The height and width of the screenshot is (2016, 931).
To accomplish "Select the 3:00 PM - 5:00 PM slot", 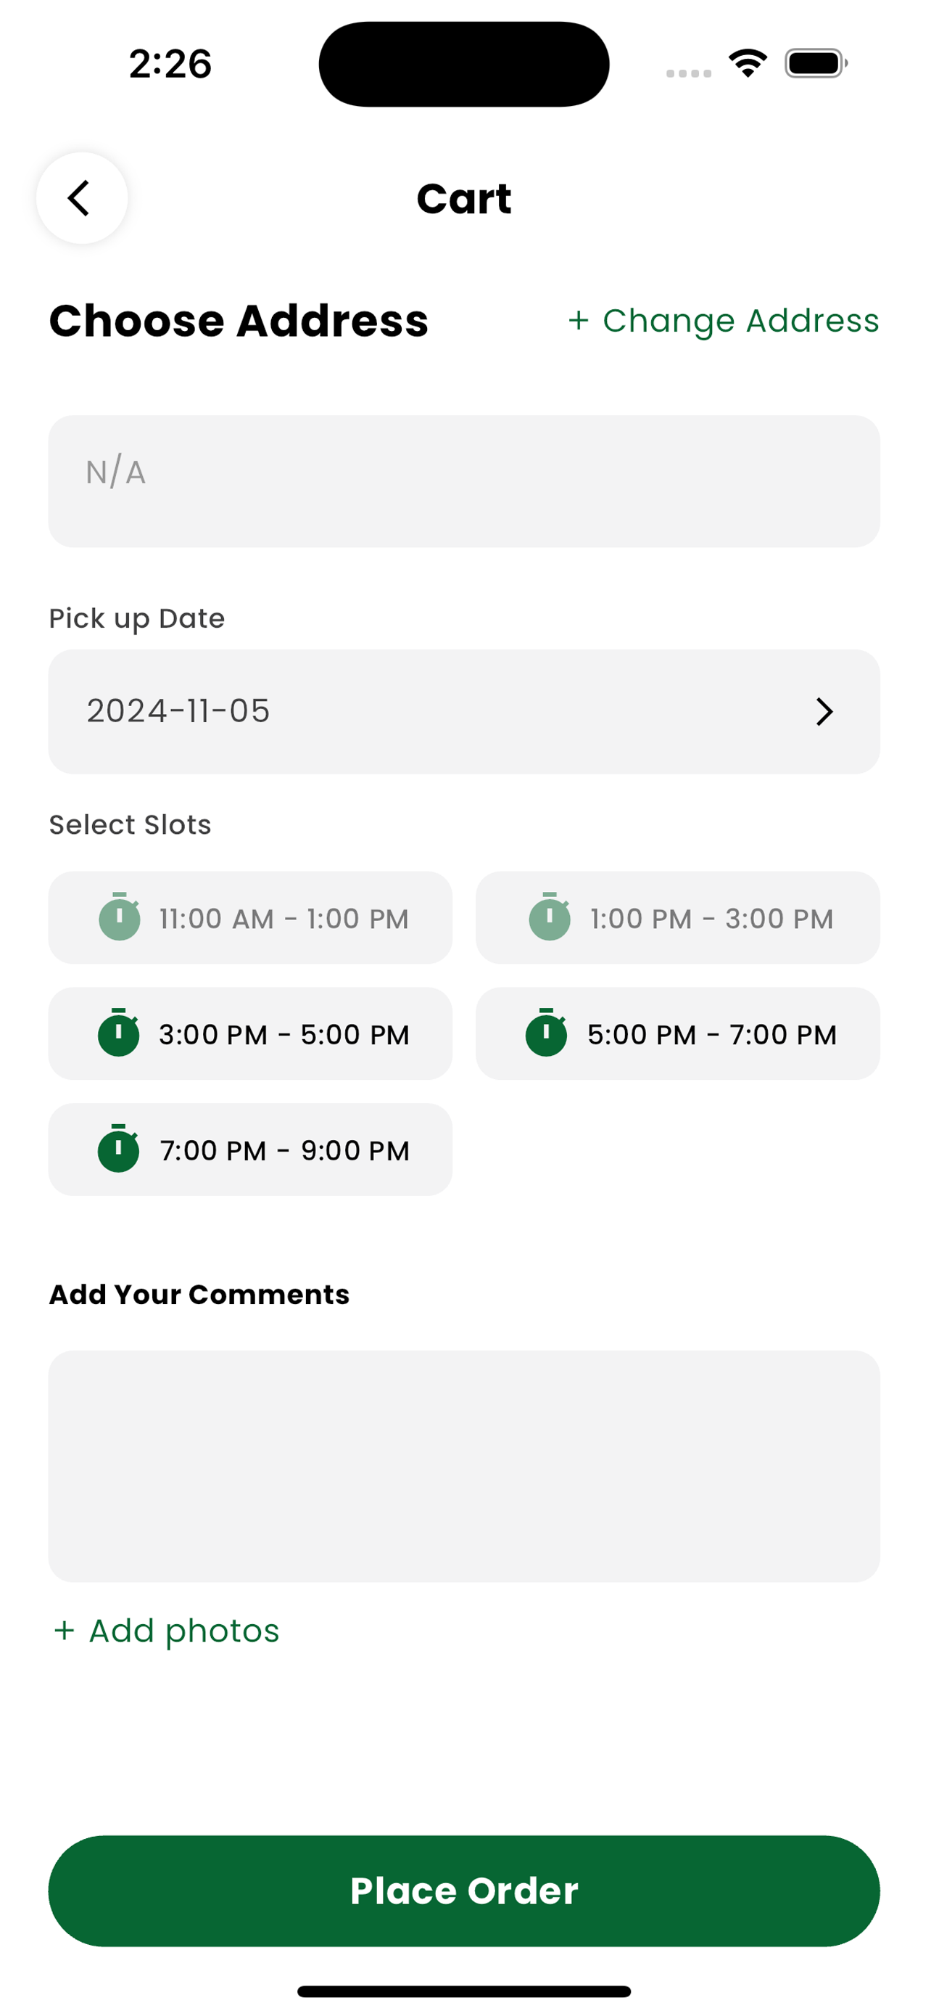I will [250, 1033].
